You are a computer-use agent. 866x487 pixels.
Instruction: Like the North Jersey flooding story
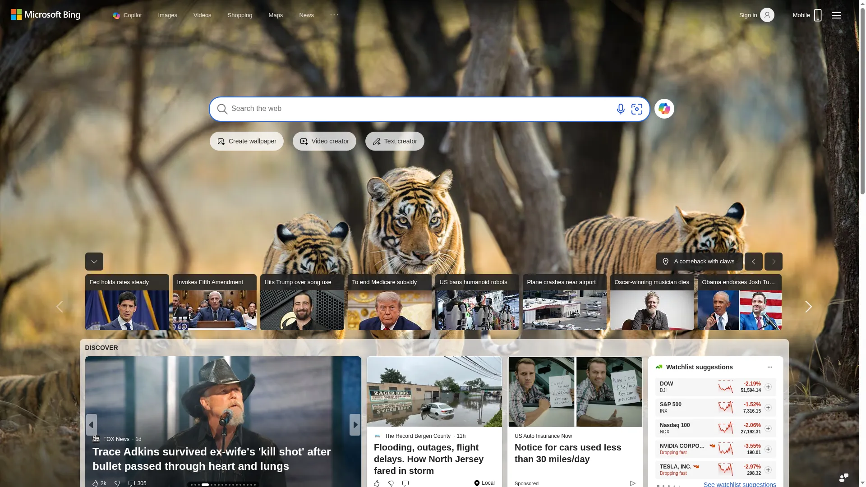(x=377, y=483)
